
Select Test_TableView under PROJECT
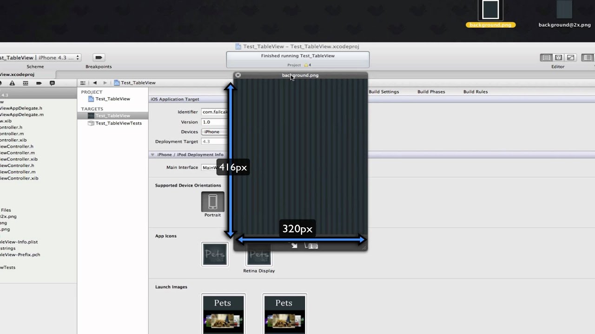click(112, 99)
